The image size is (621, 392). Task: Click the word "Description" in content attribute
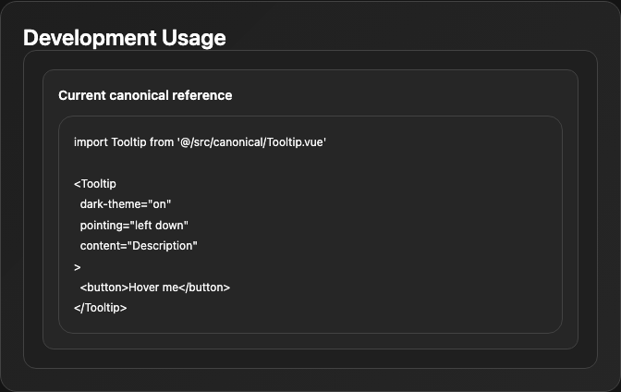point(163,246)
